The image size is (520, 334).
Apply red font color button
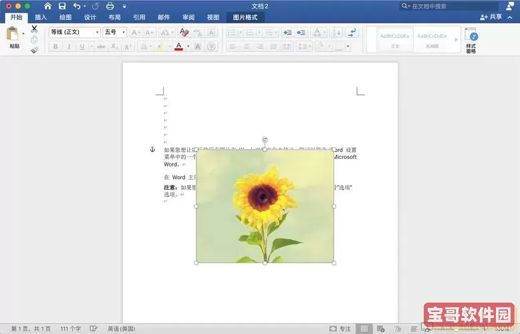[x=178, y=46]
